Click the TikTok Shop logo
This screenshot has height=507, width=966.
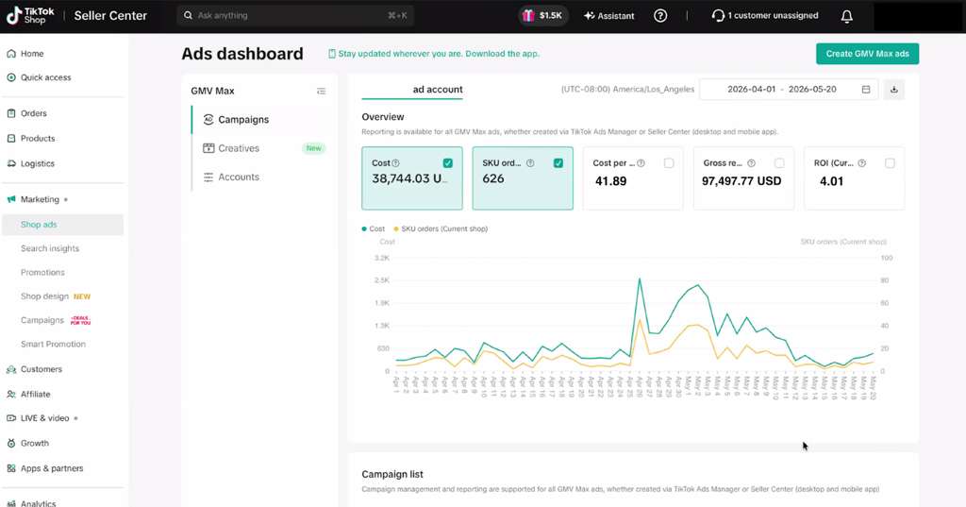click(30, 15)
